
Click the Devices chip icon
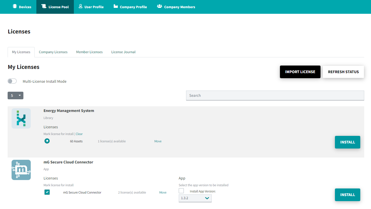point(15,6)
